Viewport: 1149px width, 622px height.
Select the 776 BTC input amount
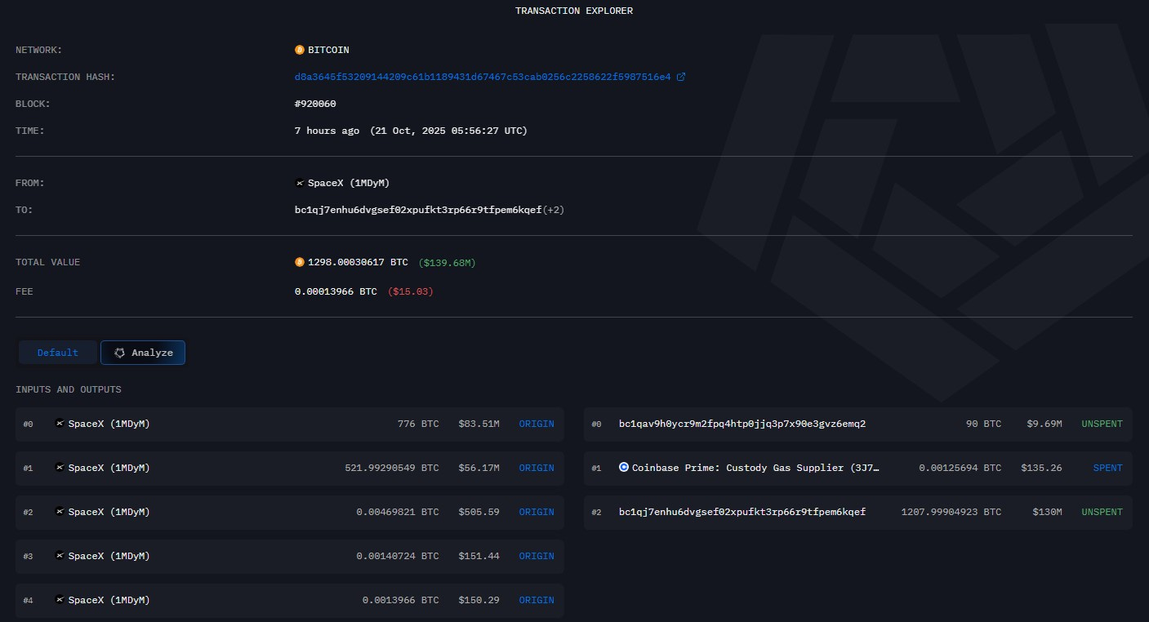[x=417, y=424]
